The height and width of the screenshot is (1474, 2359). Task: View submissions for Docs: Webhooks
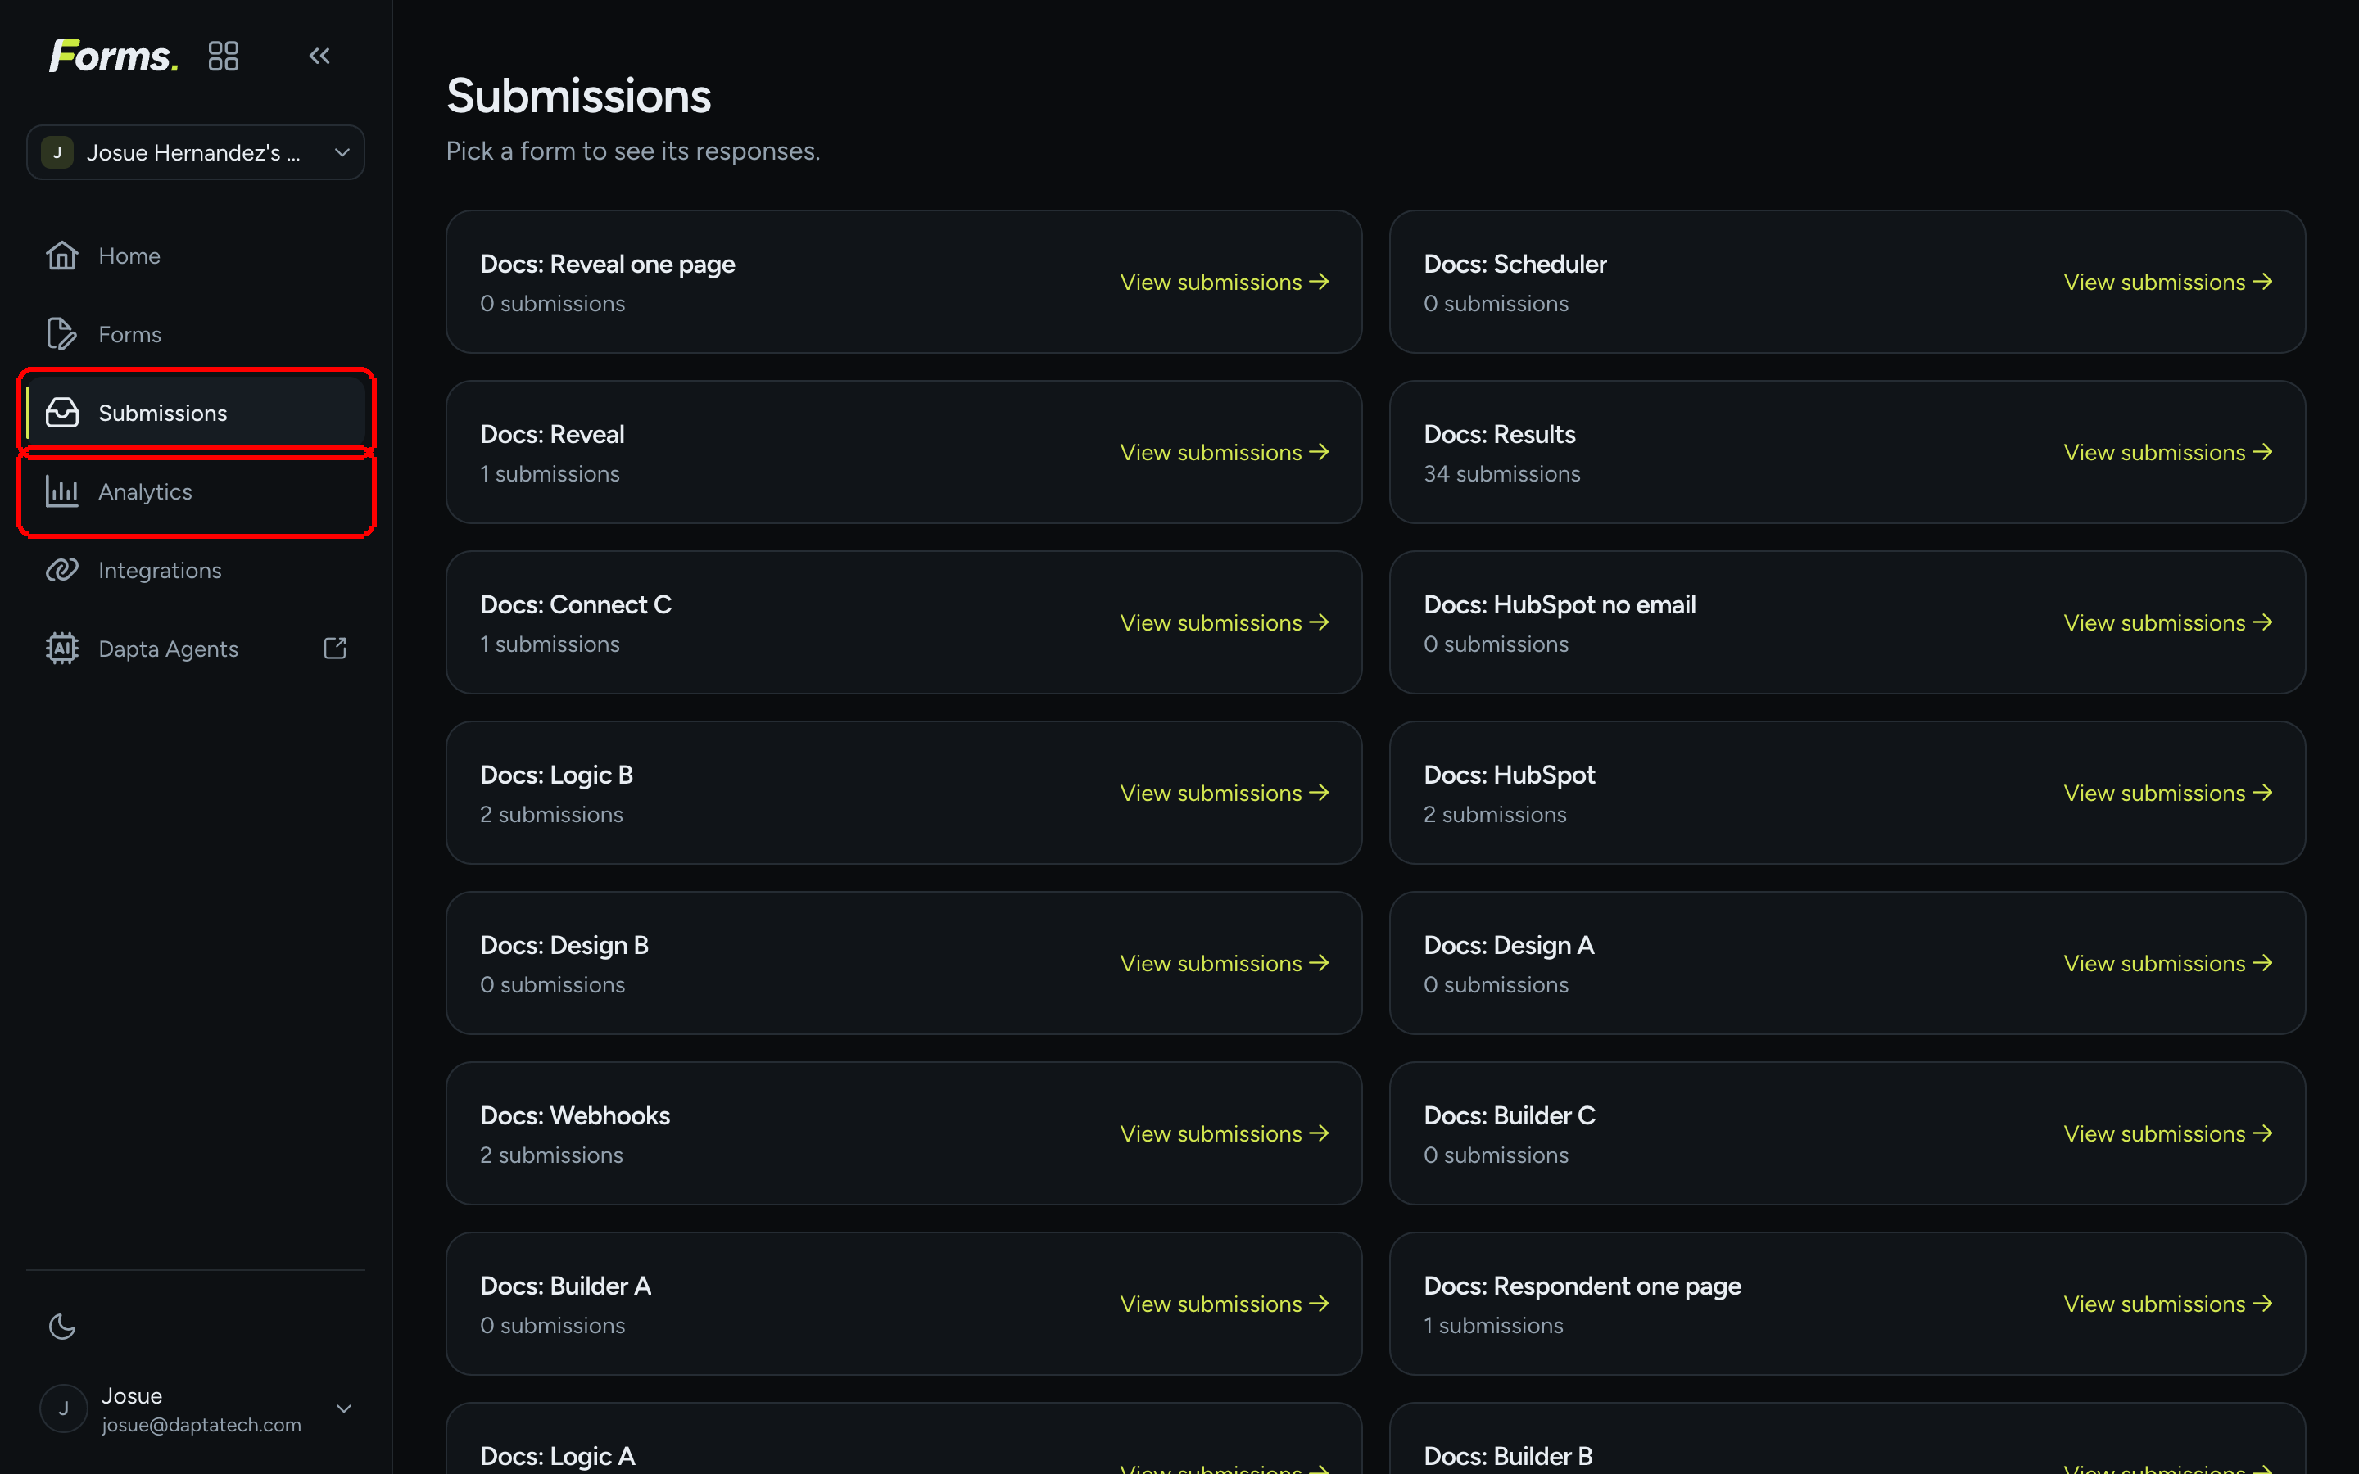pos(1225,1134)
